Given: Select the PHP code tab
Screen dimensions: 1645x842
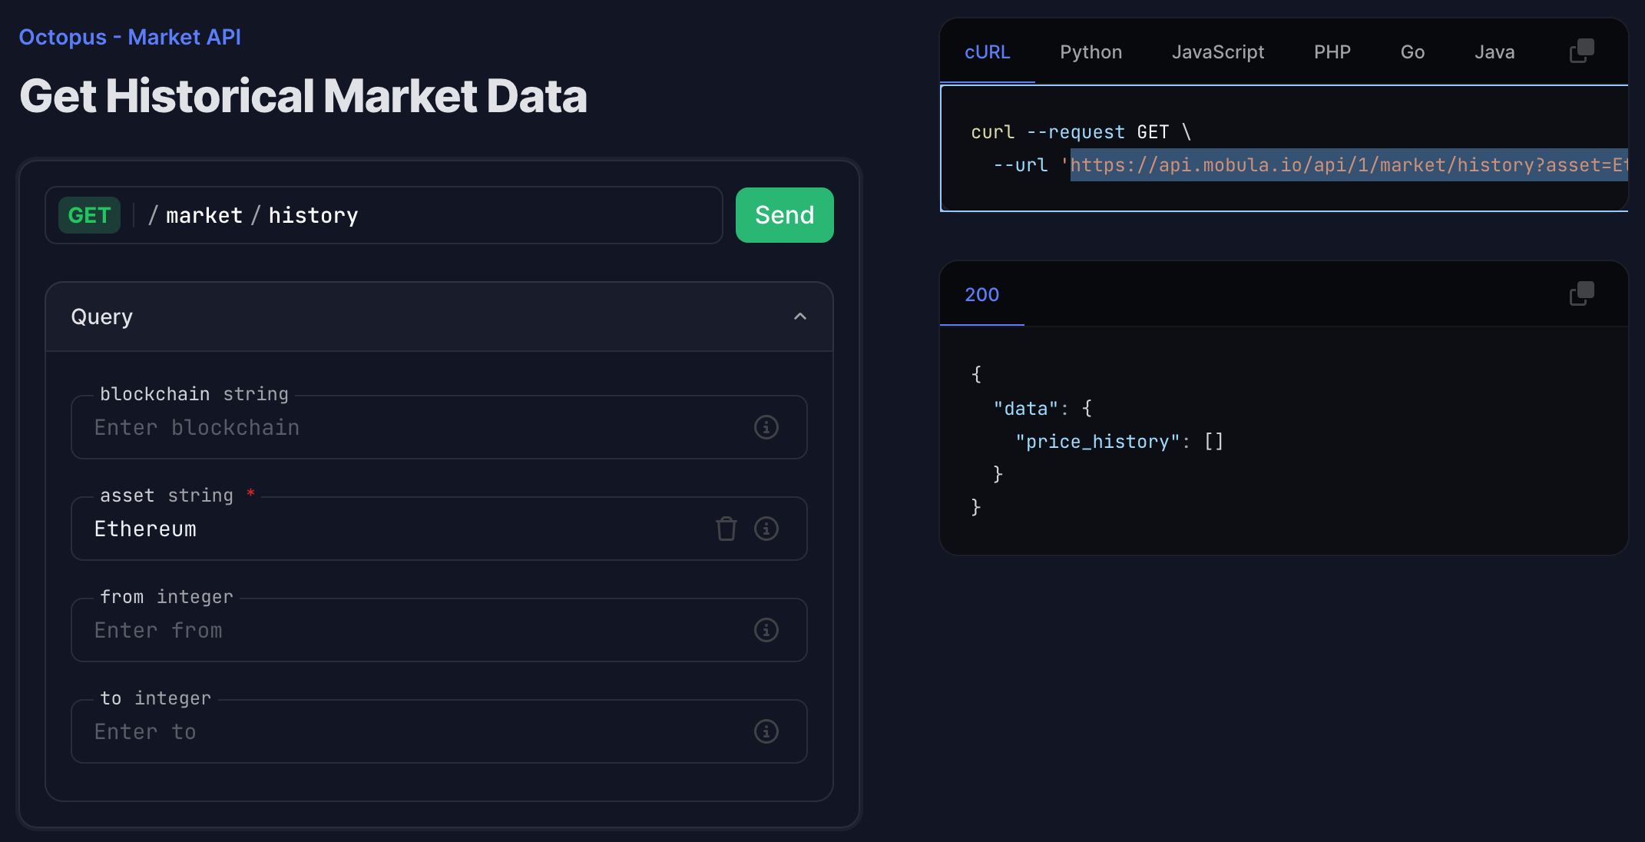Looking at the screenshot, I should tap(1332, 52).
